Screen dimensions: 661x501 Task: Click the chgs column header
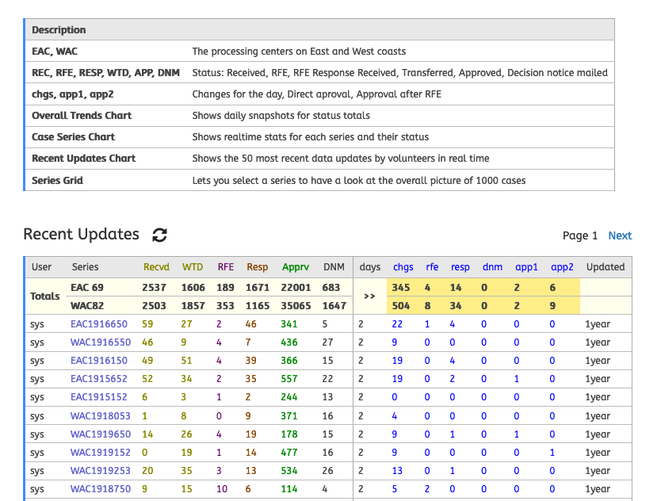coord(403,267)
